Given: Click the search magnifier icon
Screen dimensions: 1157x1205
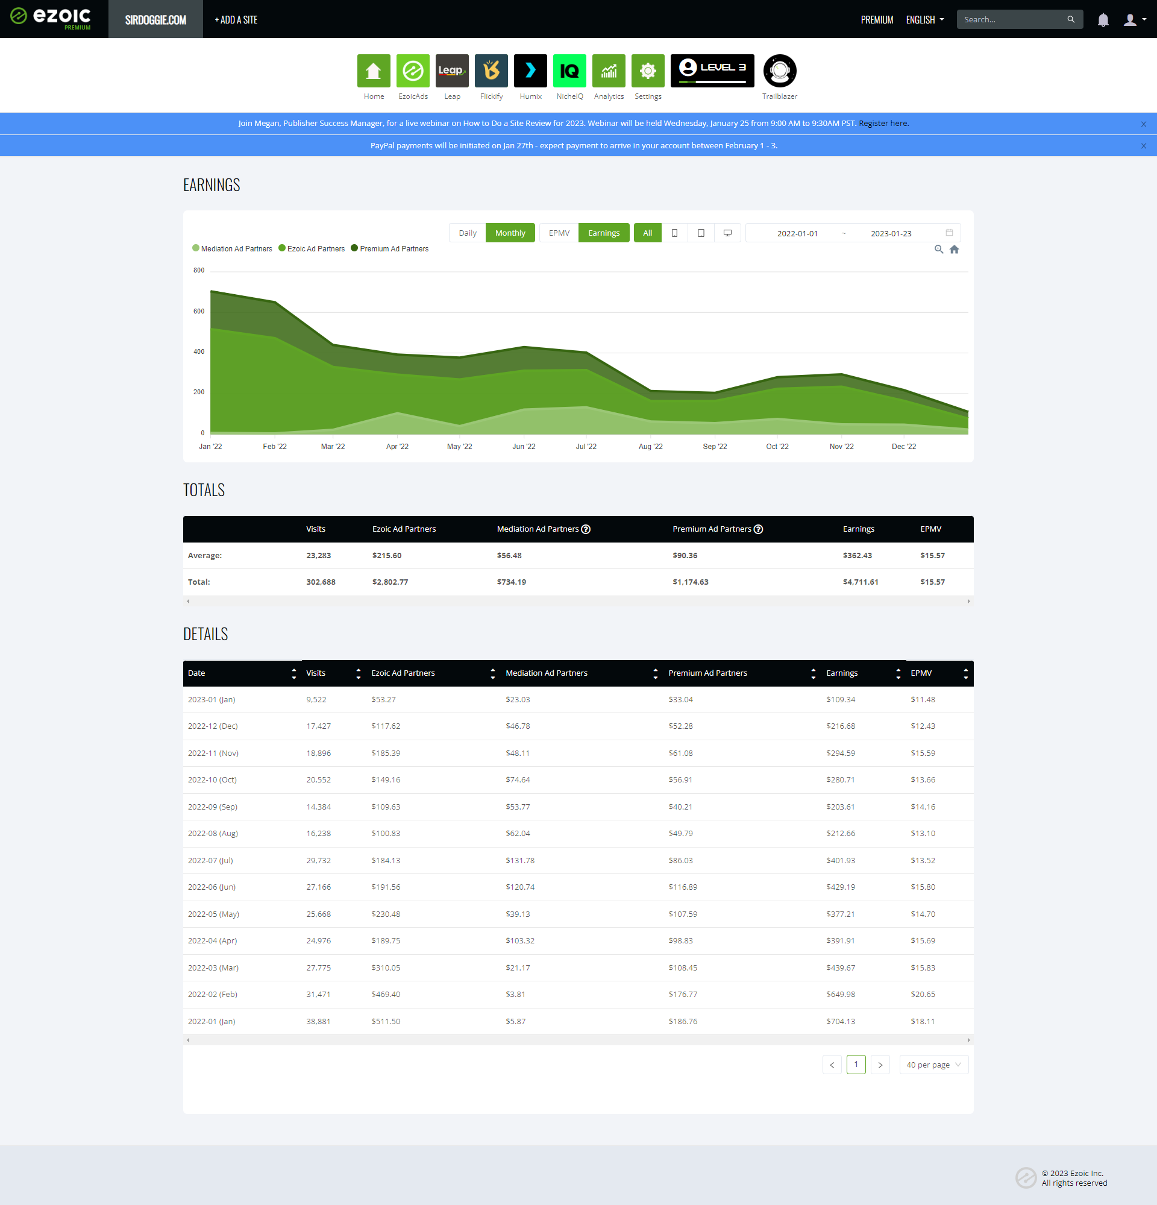Looking at the screenshot, I should tap(1071, 20).
